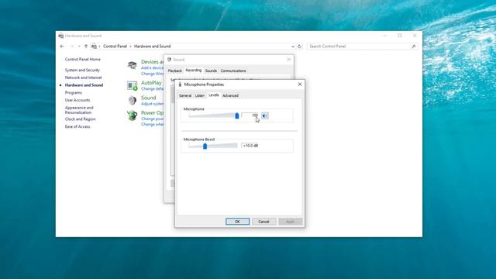Close the Microphone Properties dialog
Image resolution: width=496 pixels, height=279 pixels.
300,84
